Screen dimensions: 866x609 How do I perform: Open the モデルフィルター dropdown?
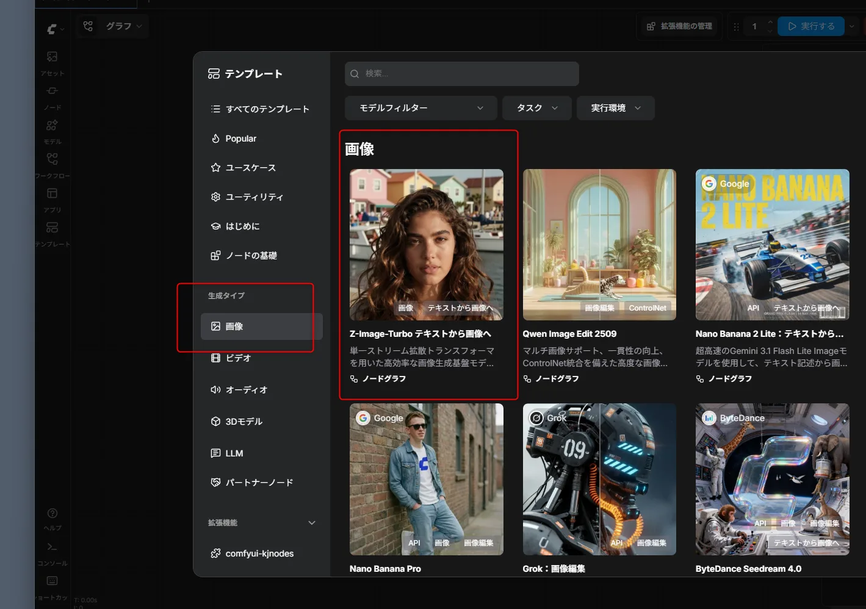[421, 108]
